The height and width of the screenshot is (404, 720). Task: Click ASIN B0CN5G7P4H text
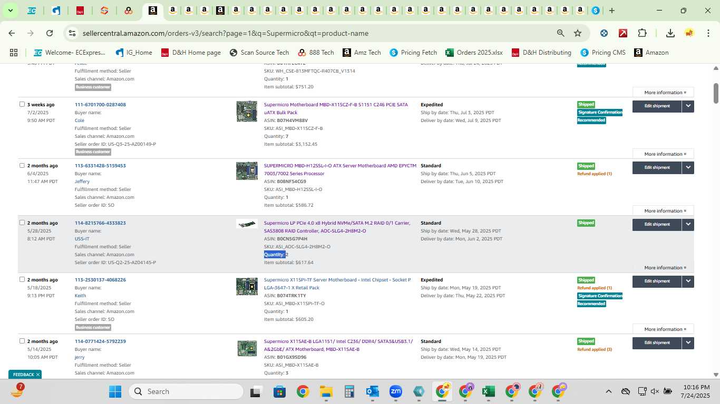coord(286,239)
